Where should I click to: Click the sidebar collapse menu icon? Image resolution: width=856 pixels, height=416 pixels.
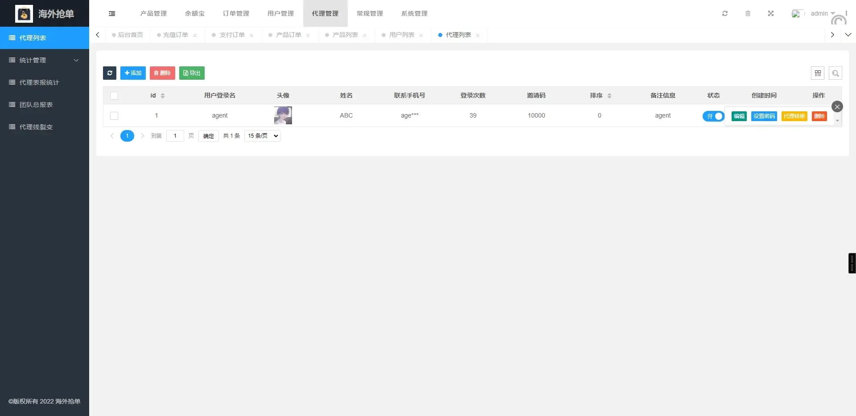tap(112, 13)
